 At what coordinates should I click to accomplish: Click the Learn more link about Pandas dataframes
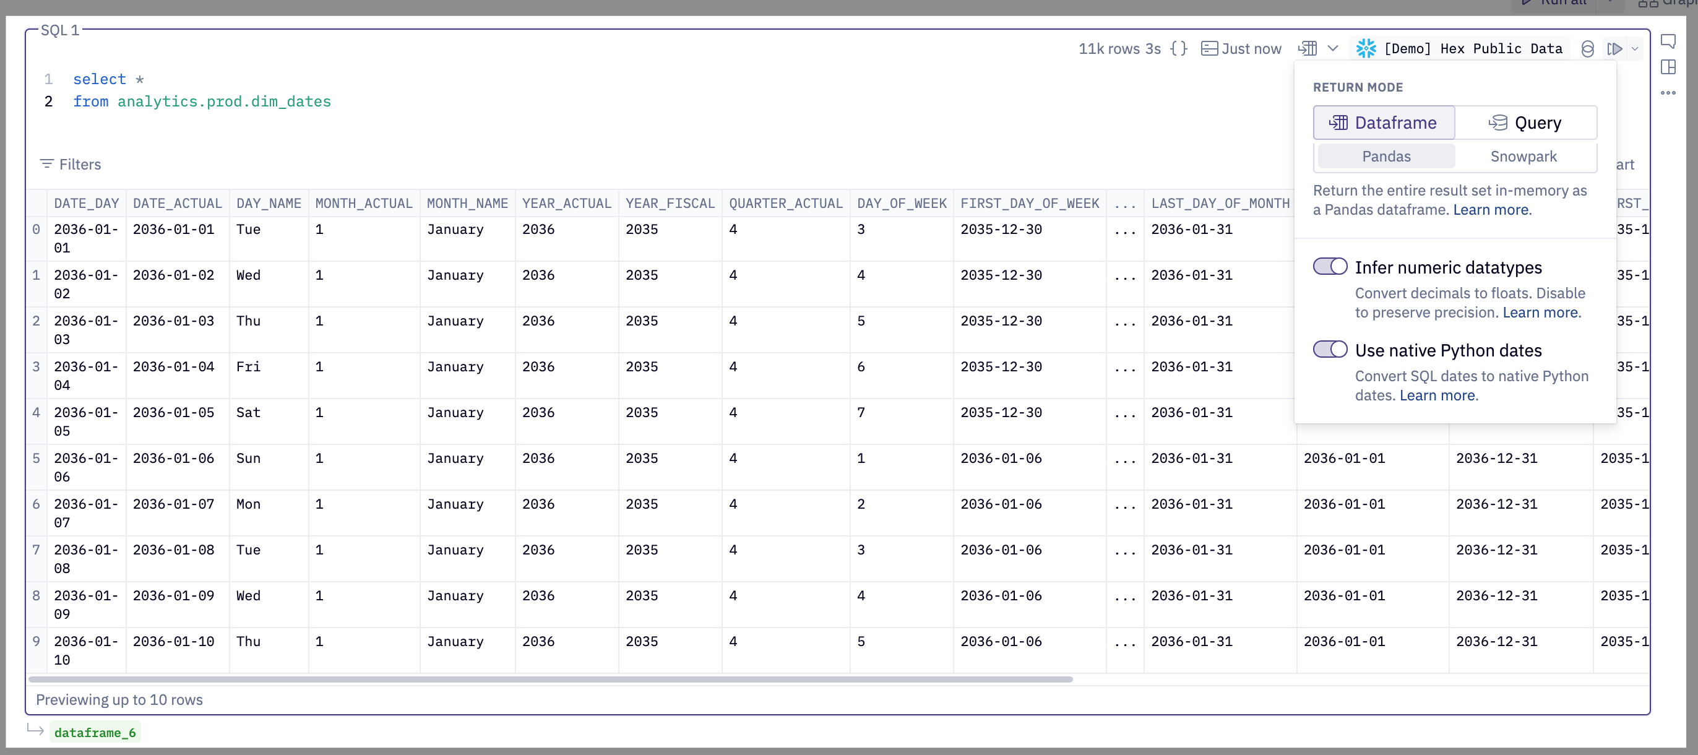click(1492, 210)
